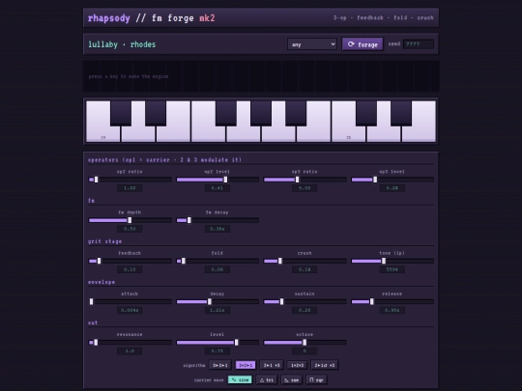
Task: Play the G#4 black piano key
Action: (261, 113)
